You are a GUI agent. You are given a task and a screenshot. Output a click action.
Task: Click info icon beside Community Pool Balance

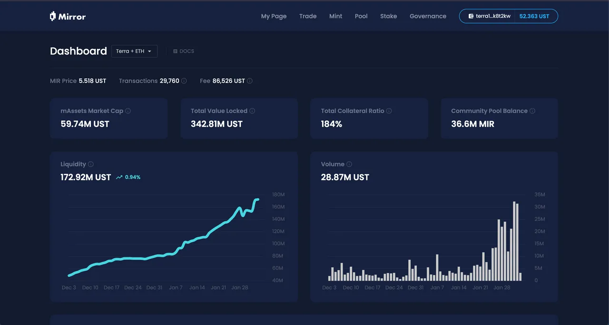(532, 111)
